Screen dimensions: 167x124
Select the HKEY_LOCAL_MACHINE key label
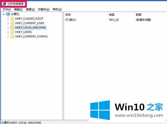point(30,28)
